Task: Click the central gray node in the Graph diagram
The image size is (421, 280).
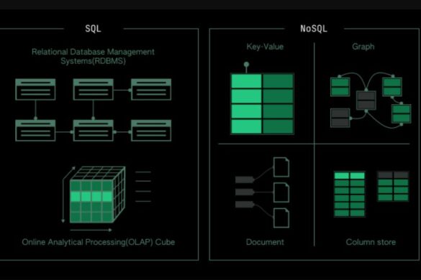Action: coord(366,101)
